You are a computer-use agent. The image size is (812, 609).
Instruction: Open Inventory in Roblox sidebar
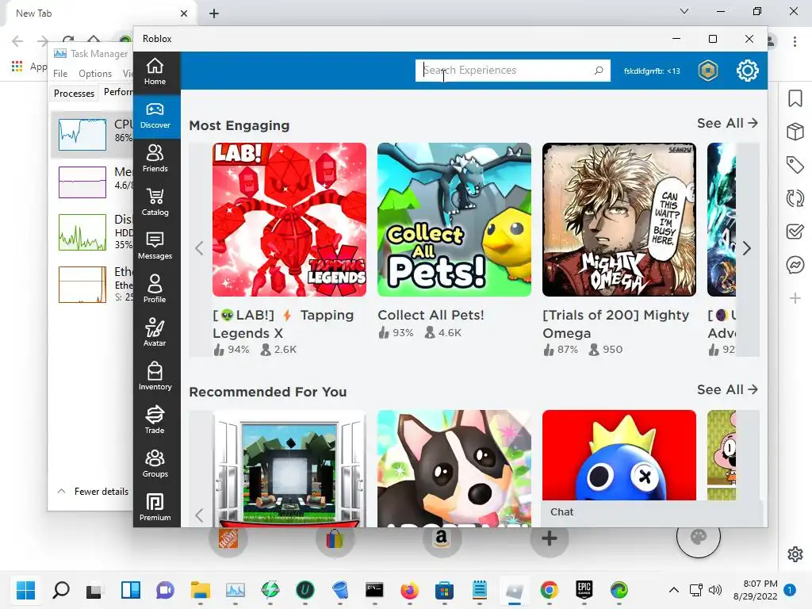point(155,377)
